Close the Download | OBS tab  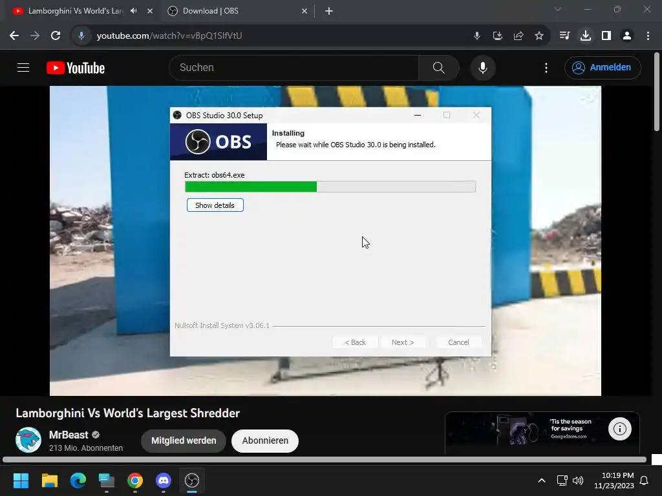304,11
